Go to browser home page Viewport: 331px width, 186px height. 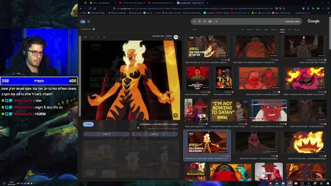tap(95, 8)
